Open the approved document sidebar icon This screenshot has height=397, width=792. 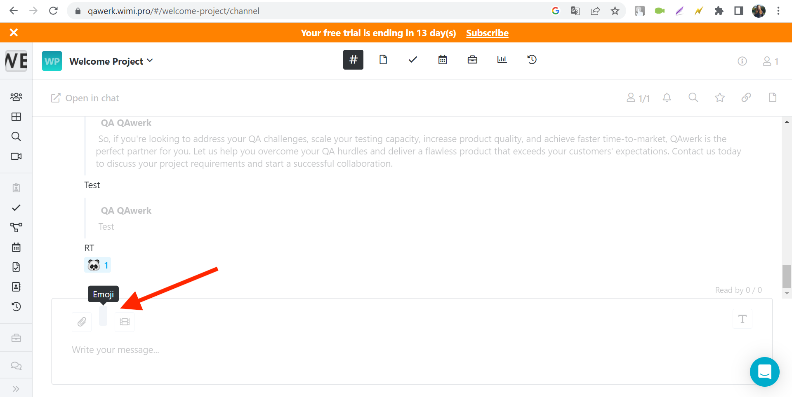[x=16, y=267]
